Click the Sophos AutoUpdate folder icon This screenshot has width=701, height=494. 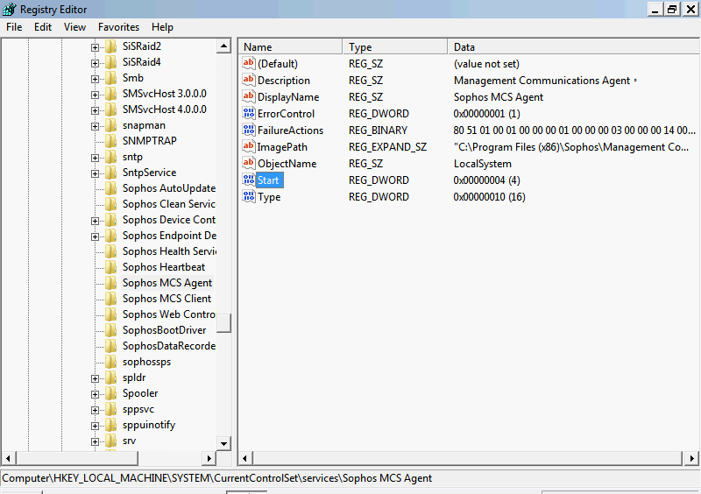111,188
